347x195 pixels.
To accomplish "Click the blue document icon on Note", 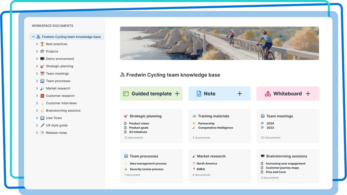I will pyautogui.click(x=199, y=94).
